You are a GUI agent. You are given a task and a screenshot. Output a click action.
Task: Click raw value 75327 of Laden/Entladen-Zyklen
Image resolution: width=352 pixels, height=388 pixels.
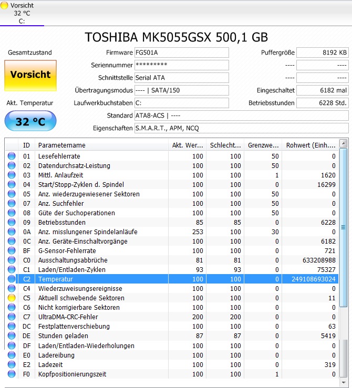pyautogui.click(x=326, y=269)
